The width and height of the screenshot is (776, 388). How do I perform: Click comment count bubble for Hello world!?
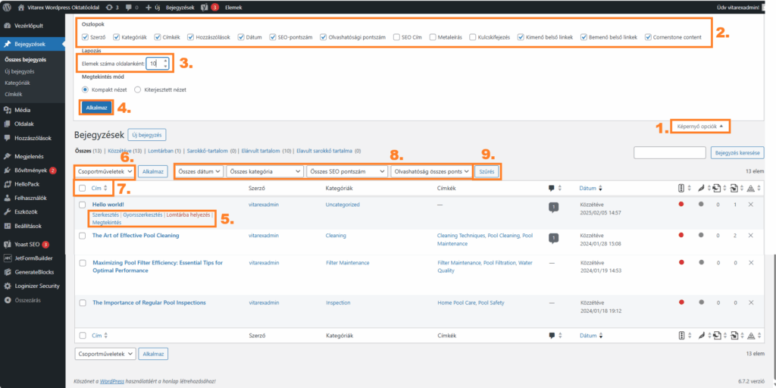[552, 206]
